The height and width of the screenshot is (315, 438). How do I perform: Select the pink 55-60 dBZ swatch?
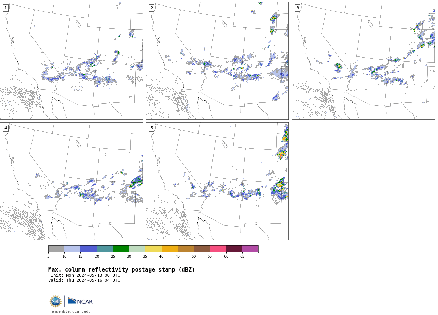pyautogui.click(x=218, y=249)
